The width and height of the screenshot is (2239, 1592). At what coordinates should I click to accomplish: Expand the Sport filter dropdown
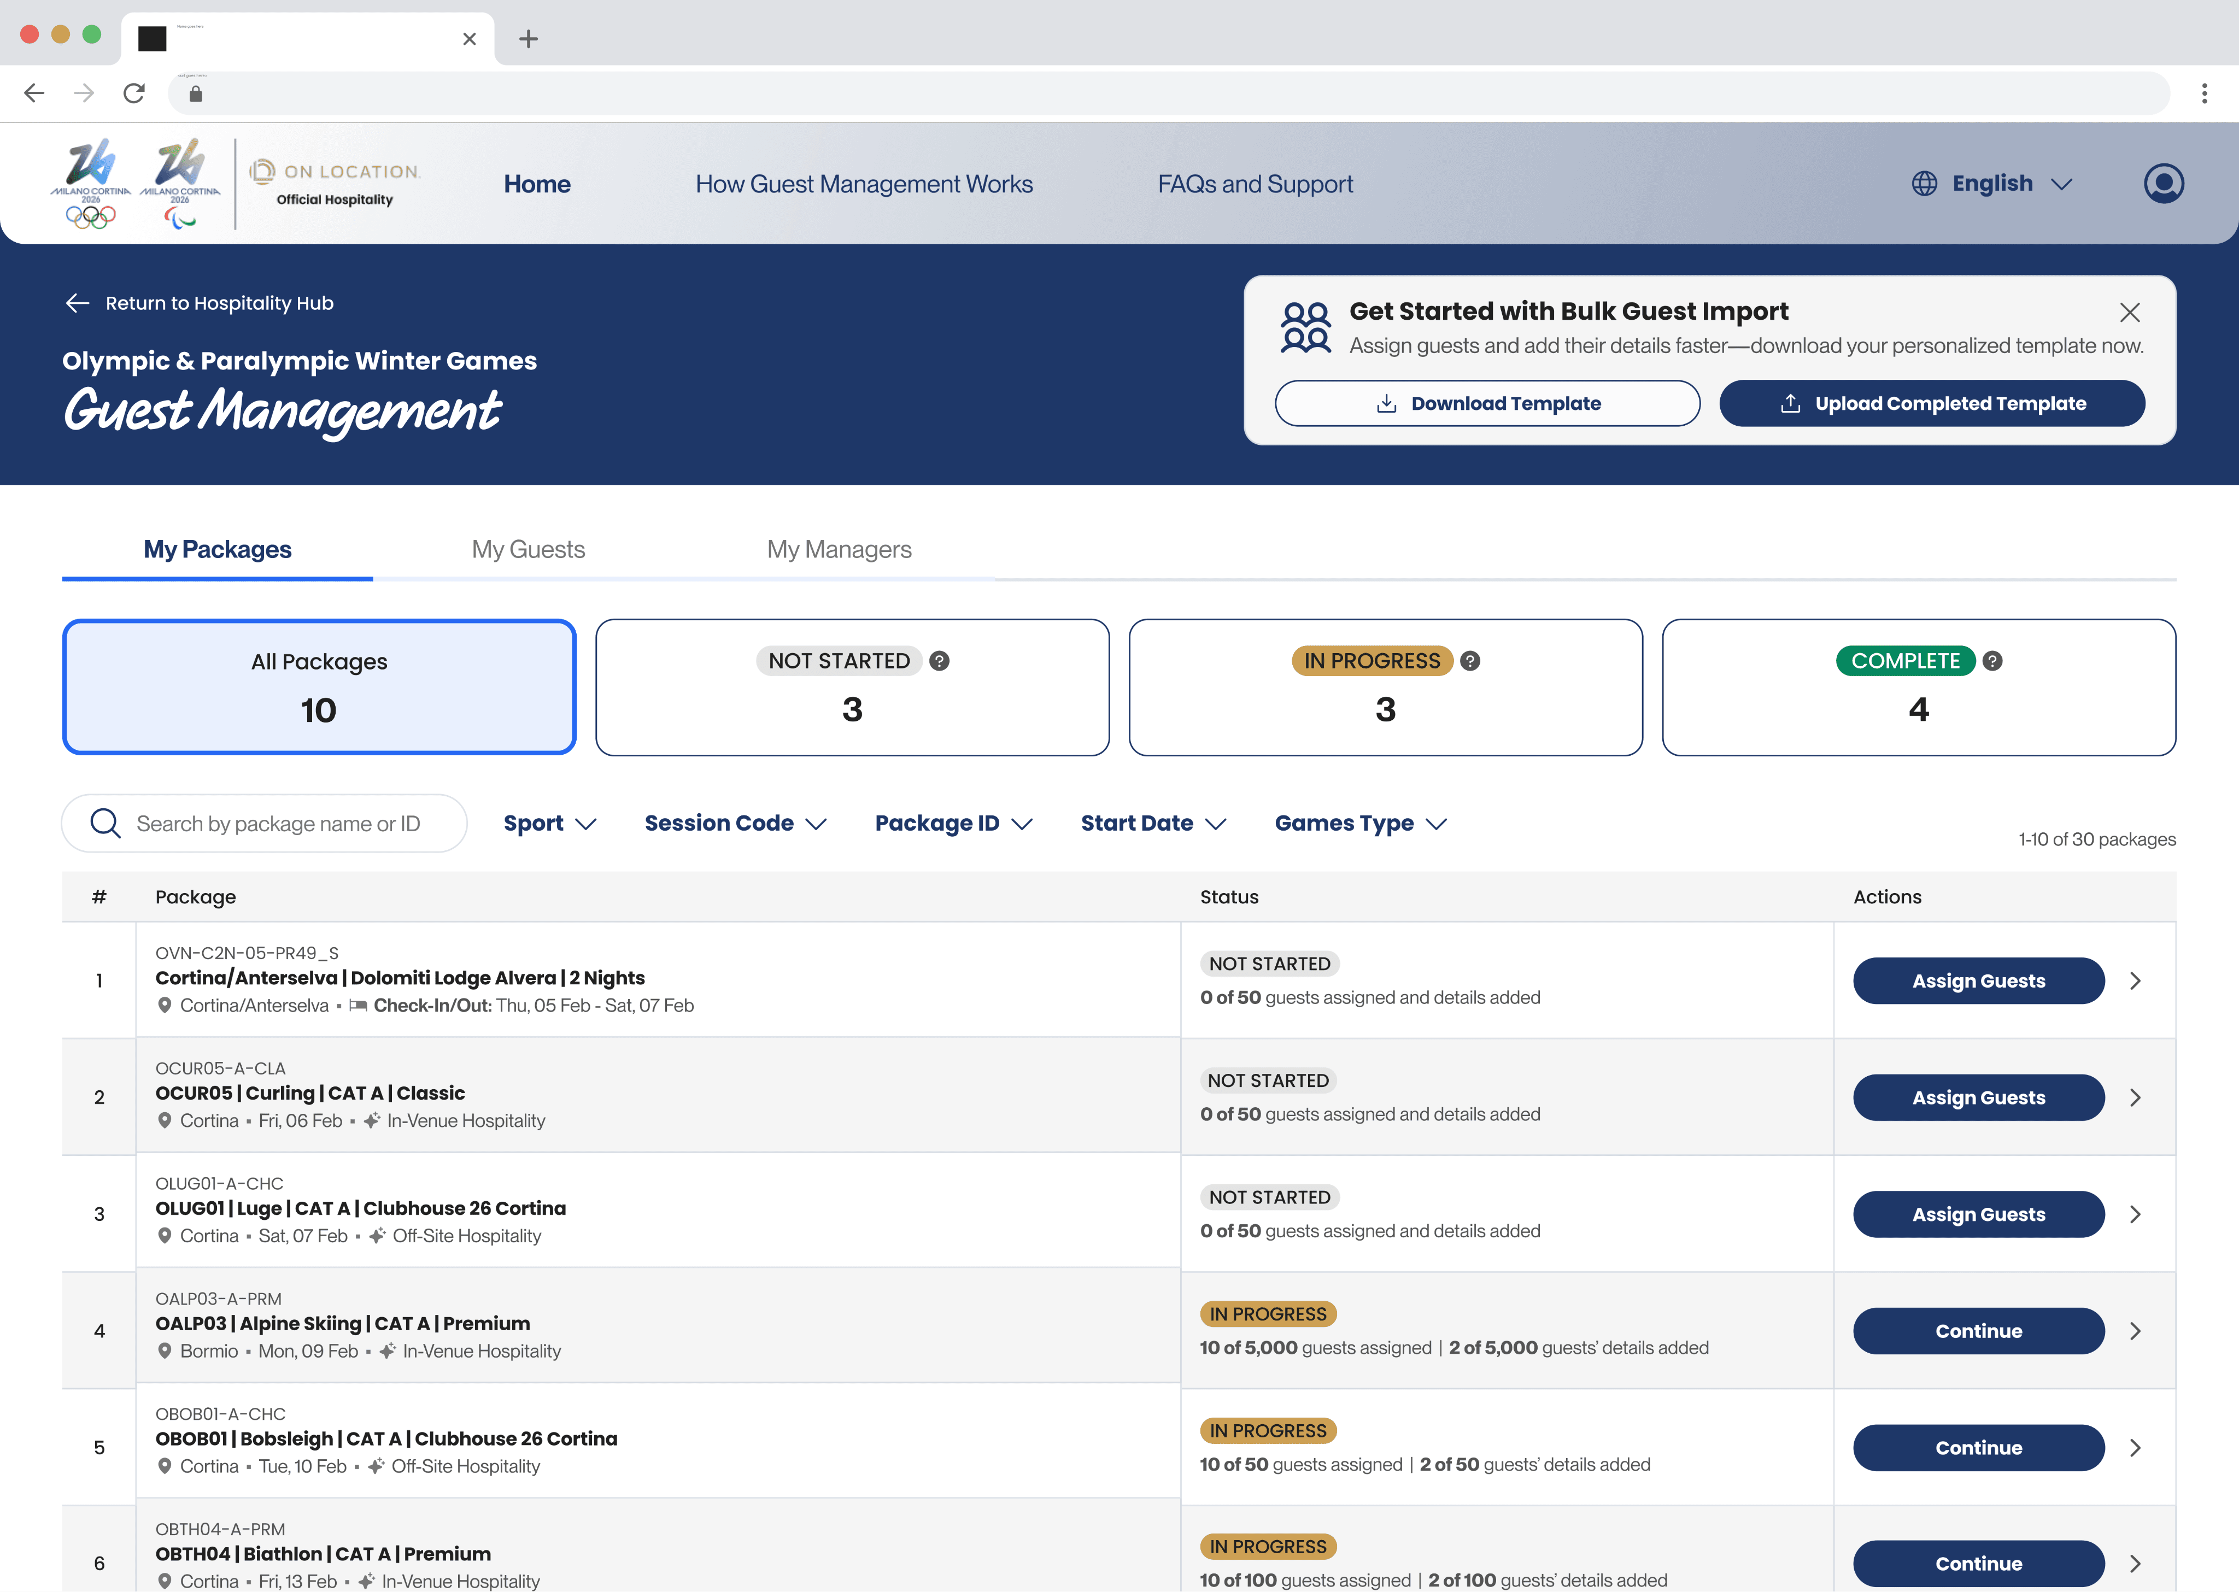coord(549,824)
